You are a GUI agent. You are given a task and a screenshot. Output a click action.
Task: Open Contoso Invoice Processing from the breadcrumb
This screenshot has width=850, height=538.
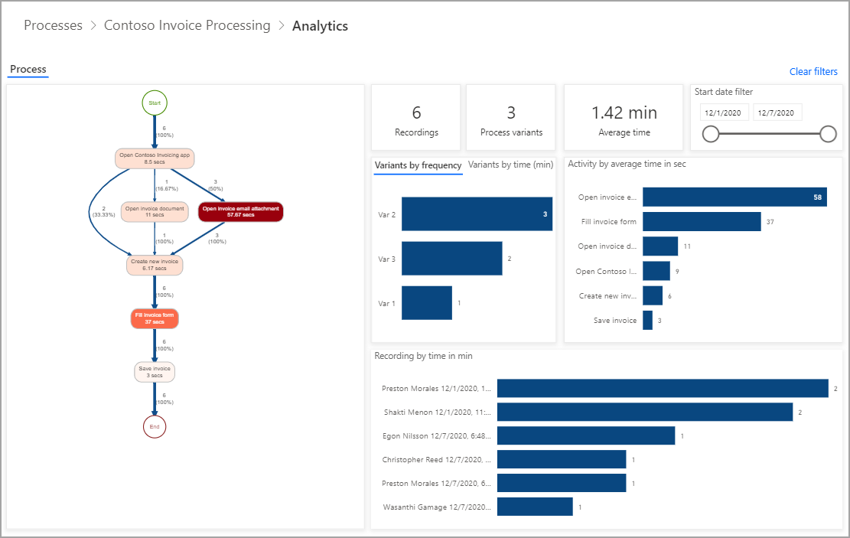tap(187, 25)
